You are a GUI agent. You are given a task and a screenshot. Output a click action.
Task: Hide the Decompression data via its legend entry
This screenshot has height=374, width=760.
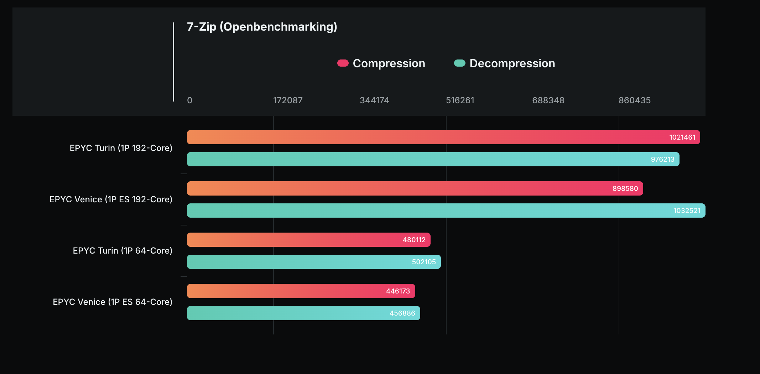point(512,63)
